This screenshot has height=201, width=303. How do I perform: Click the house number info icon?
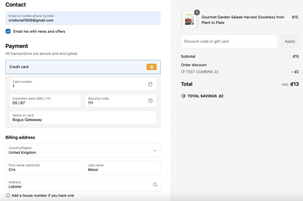click(x=8, y=195)
